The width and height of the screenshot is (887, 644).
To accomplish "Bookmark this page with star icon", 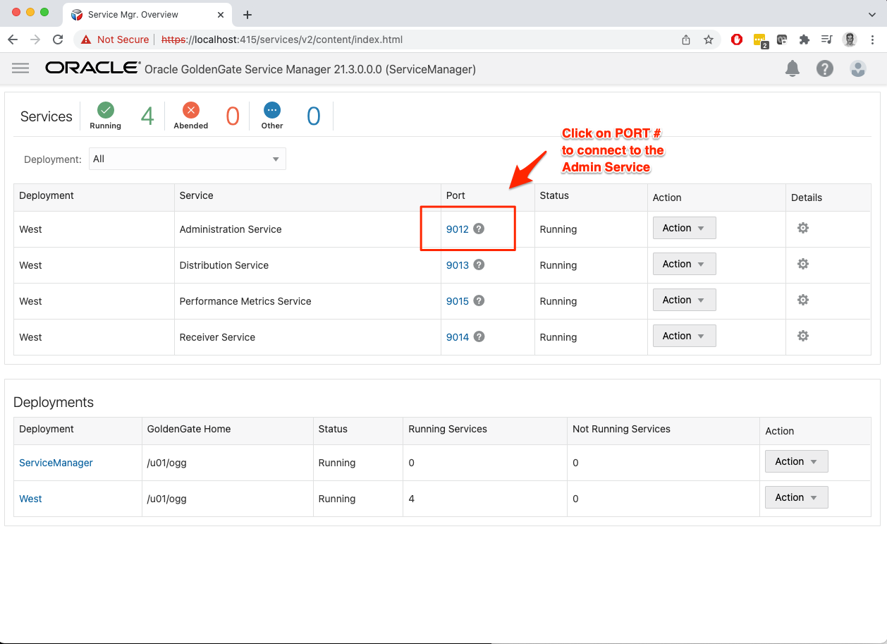I will coord(709,40).
